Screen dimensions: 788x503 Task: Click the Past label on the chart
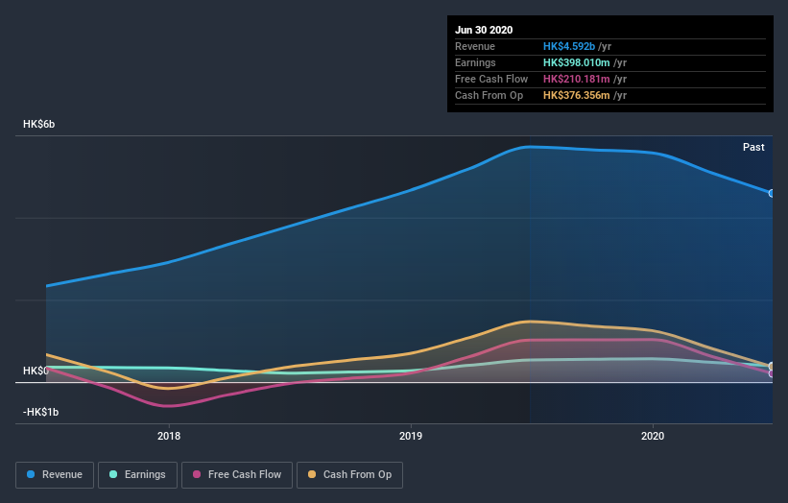(x=753, y=147)
